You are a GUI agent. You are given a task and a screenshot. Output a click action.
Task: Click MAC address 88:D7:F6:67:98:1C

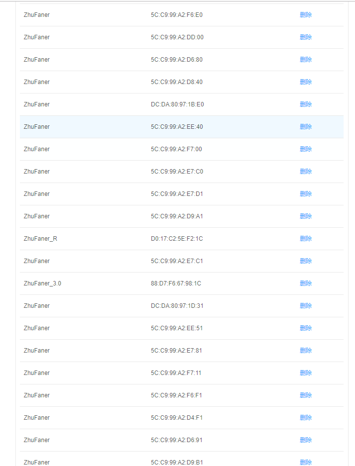[x=176, y=283]
